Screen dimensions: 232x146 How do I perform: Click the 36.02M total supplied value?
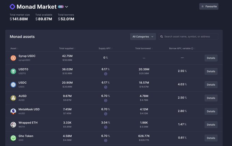(x=67, y=69)
